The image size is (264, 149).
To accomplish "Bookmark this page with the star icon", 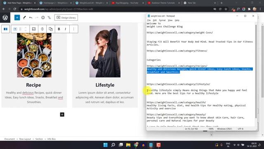I will pyautogui.click(x=226, y=9).
